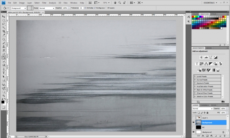Select the Zoom tool in toolbox

coord(4,96)
